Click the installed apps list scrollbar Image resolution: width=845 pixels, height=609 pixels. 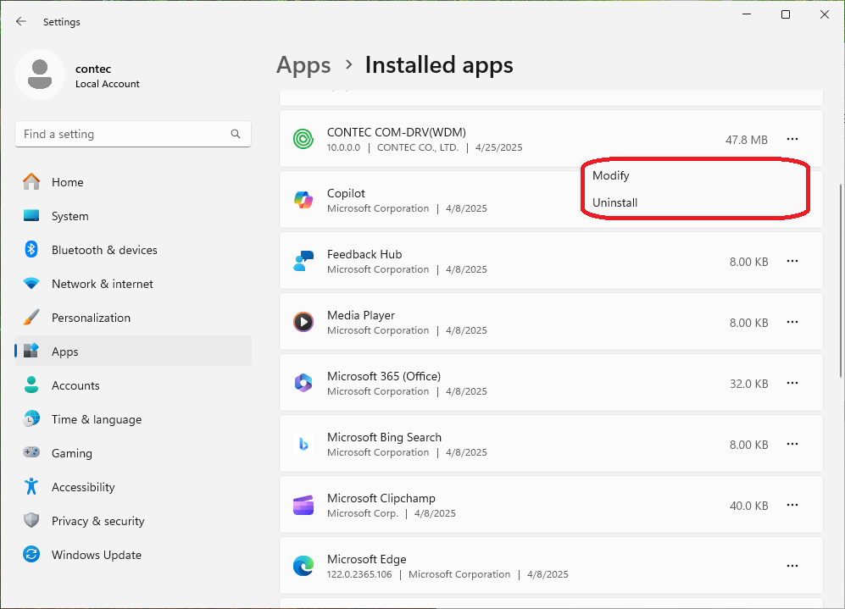point(841,280)
